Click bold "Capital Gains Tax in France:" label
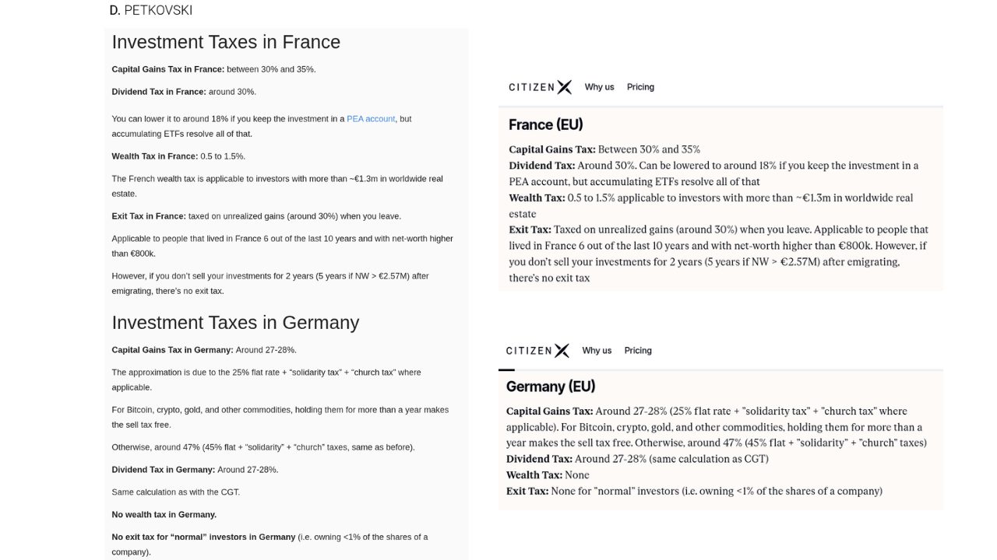 click(x=167, y=69)
